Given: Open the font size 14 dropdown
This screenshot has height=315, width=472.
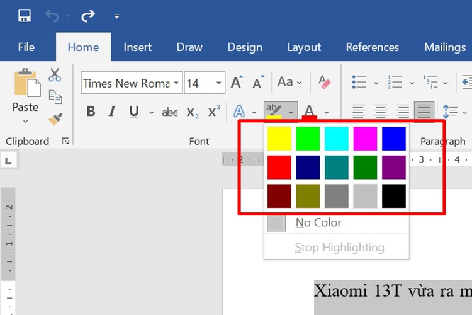Looking at the screenshot, I should coord(219,83).
